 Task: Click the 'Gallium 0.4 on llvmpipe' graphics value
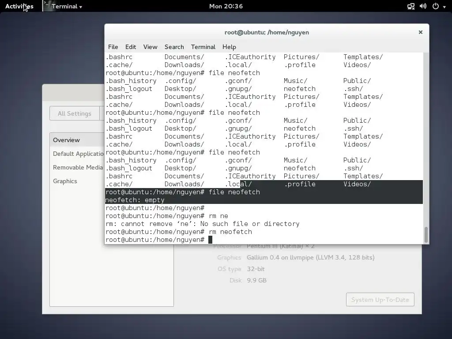pos(310,257)
